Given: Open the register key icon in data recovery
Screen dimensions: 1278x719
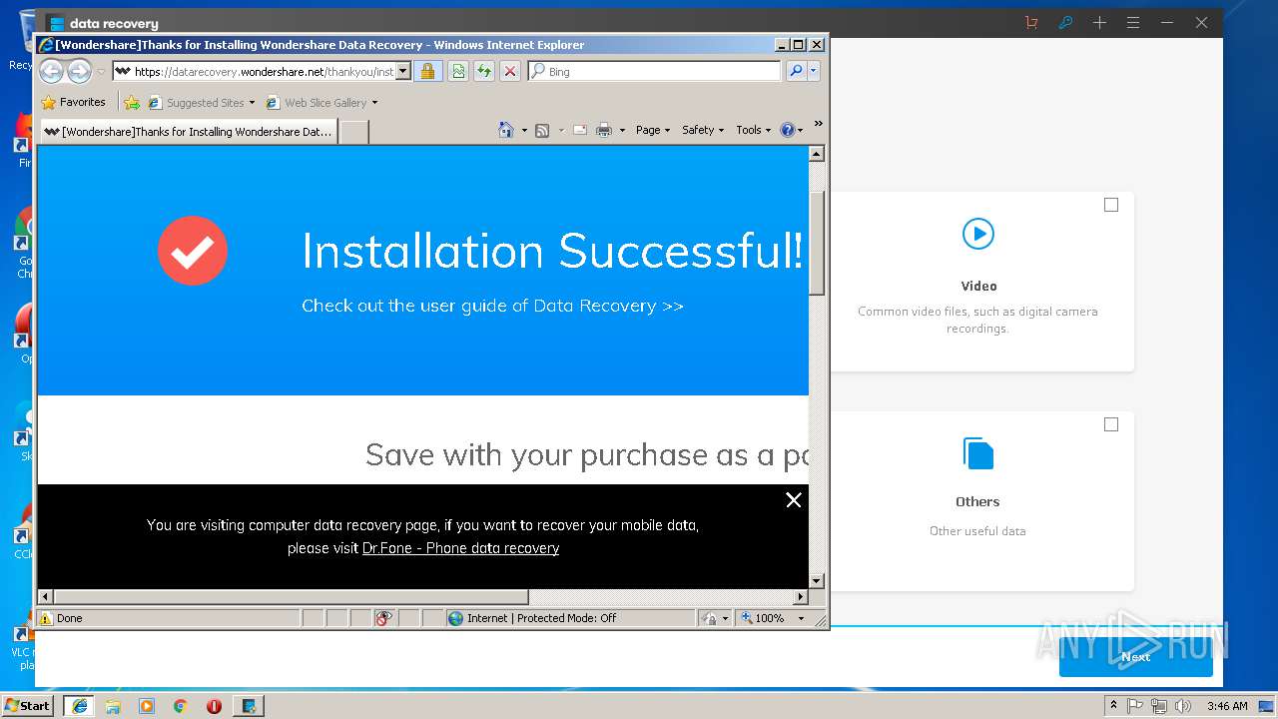Looking at the screenshot, I should pyautogui.click(x=1065, y=22).
